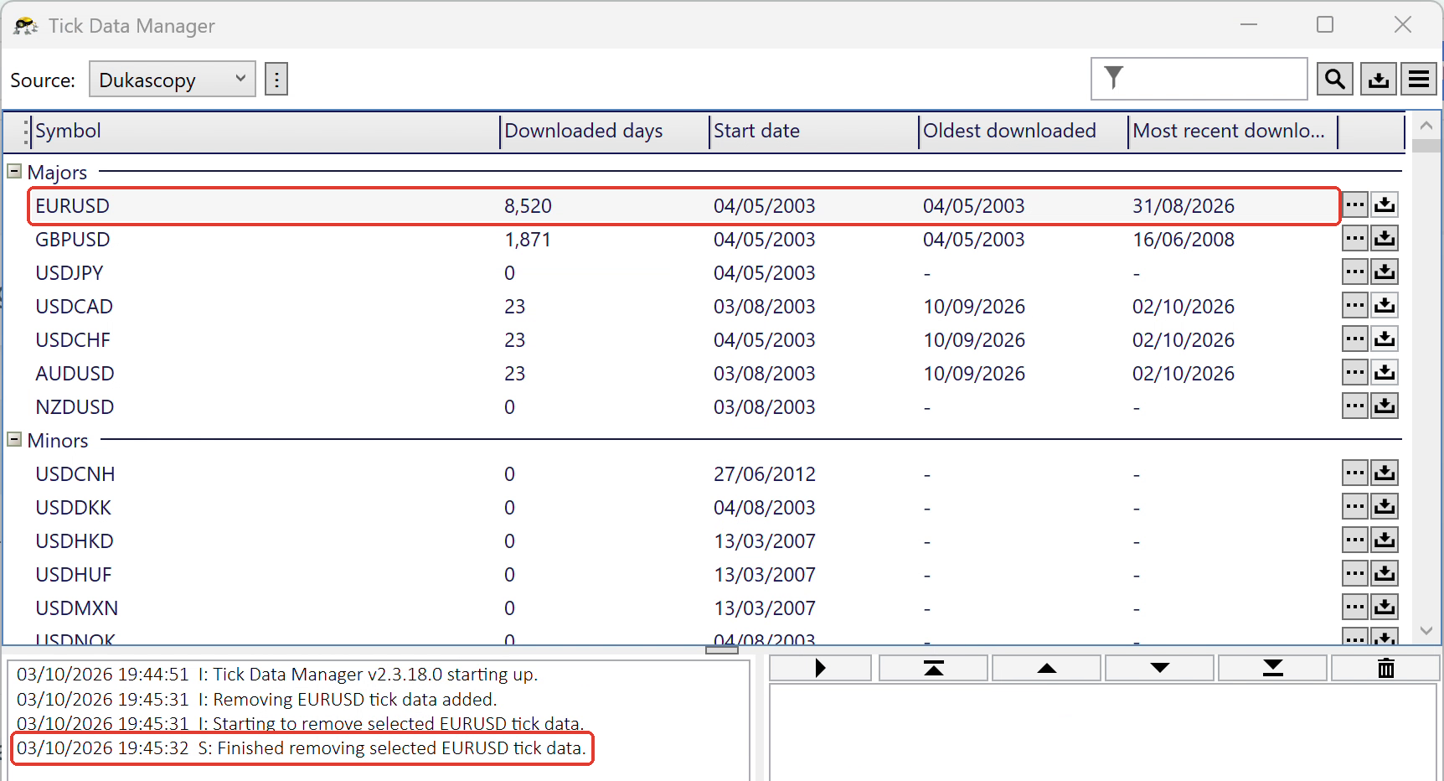Move queue item down one
This screenshot has height=781, width=1444.
[1159, 668]
